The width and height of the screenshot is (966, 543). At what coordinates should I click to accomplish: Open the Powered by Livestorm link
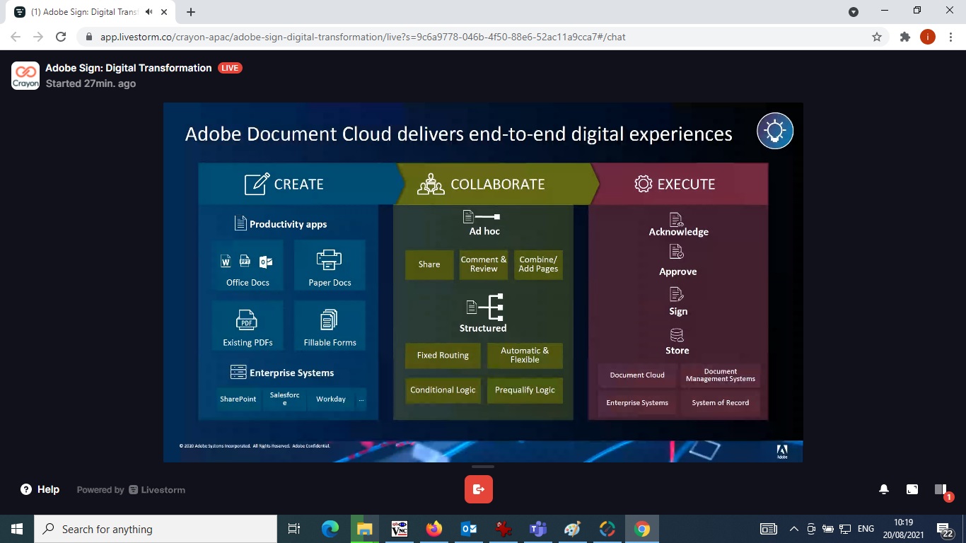pyautogui.click(x=131, y=489)
